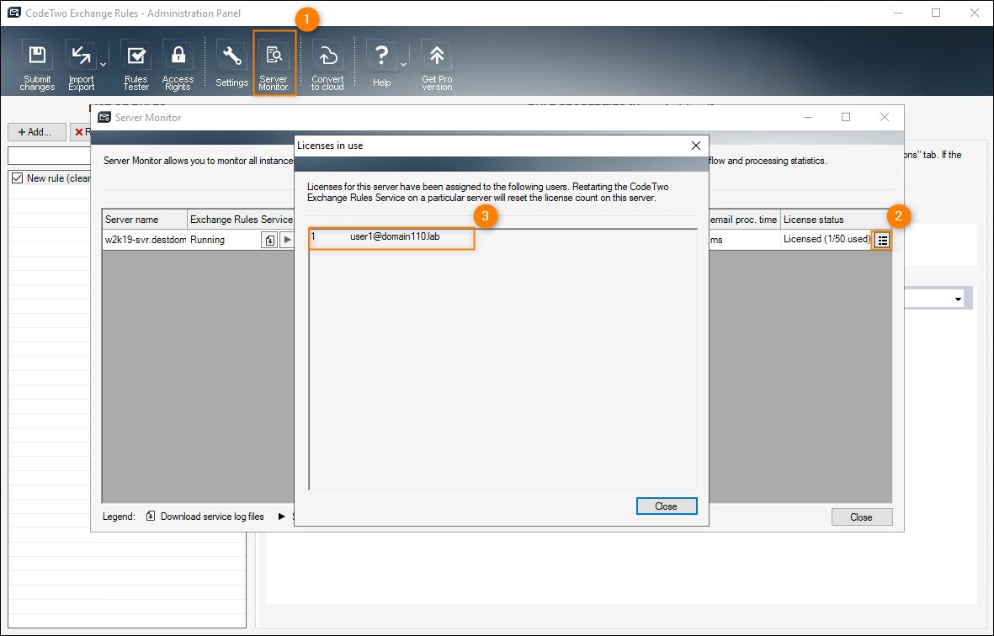Viewport: 994px width, 636px height.
Task: Click the field below the Add... button
Action: tap(50, 155)
